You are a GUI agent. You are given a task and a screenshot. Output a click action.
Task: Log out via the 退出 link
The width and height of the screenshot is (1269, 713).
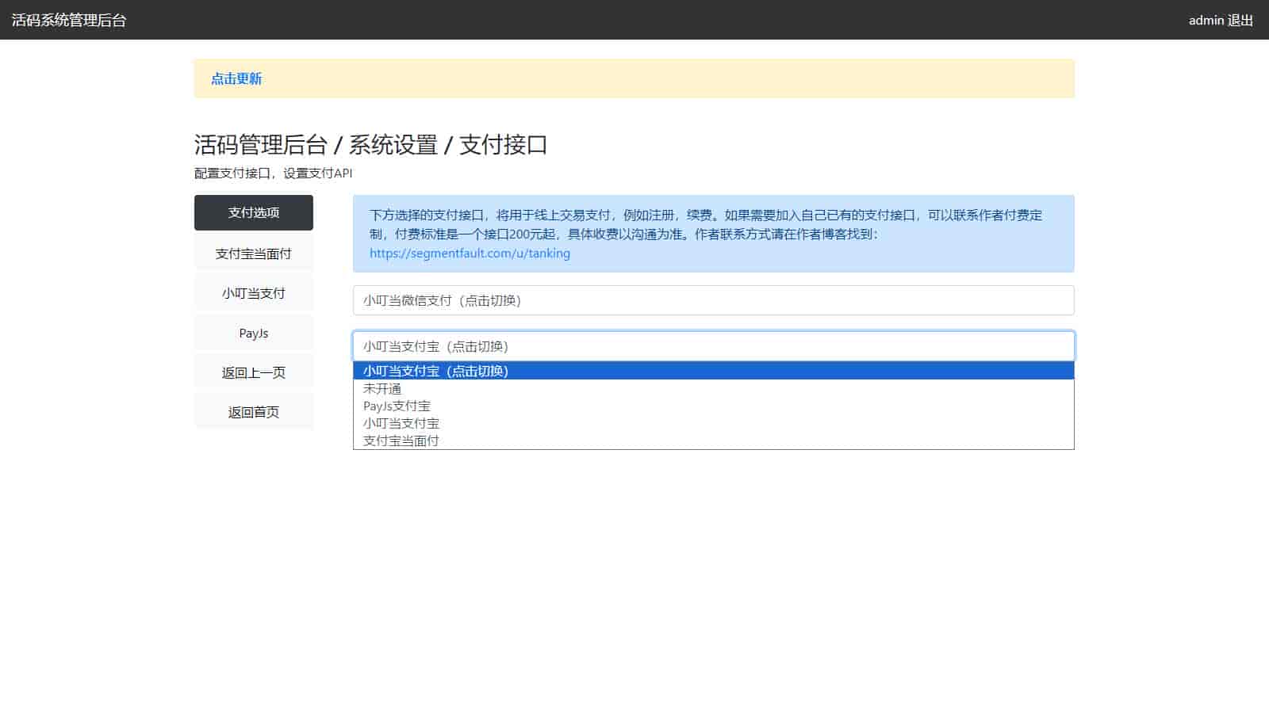pos(1240,20)
